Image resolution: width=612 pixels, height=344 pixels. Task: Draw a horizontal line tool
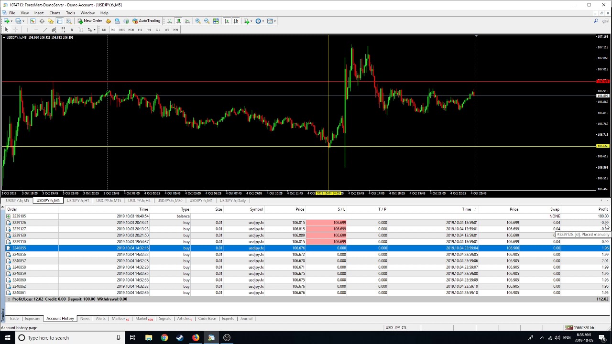36,30
